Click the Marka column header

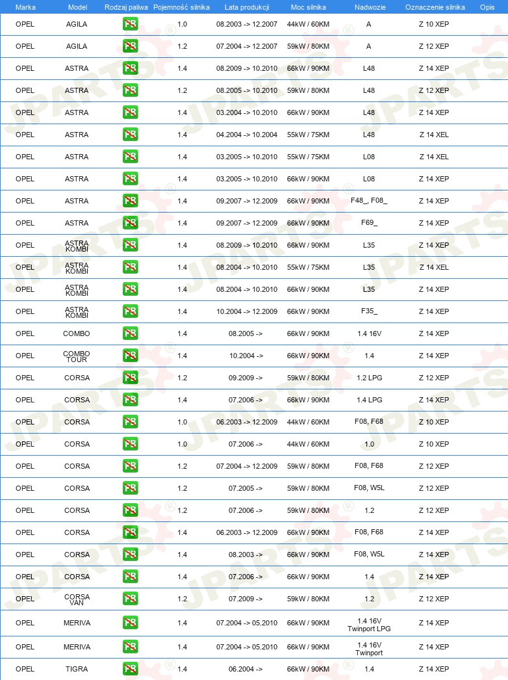click(x=25, y=7)
